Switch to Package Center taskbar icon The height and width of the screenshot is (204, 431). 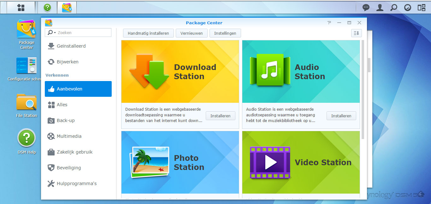(x=67, y=8)
